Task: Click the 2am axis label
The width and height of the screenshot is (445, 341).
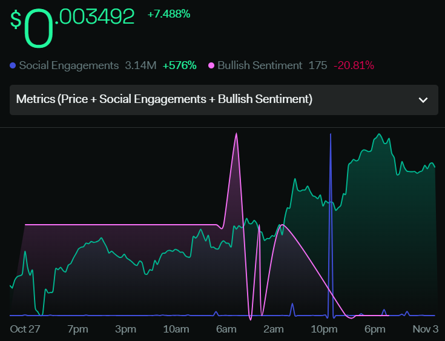Action: (274, 329)
